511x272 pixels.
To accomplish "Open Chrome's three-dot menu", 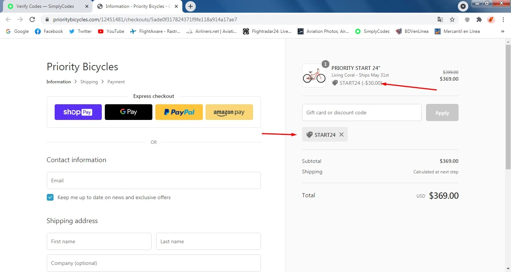I will pyautogui.click(x=503, y=19).
